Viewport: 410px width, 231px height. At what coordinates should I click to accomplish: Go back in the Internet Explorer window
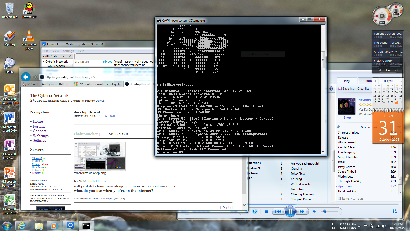pos(26,77)
